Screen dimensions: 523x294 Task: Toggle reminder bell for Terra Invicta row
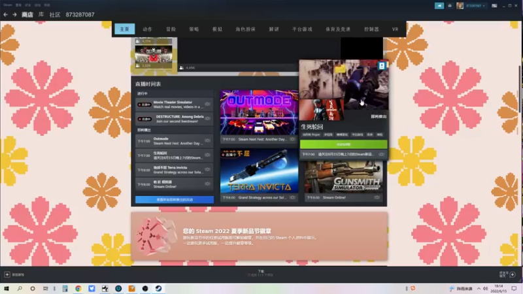pyautogui.click(x=207, y=170)
